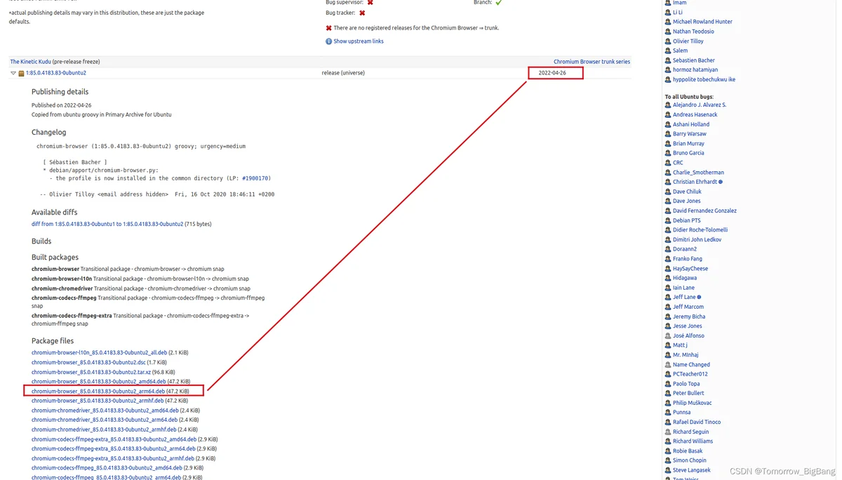This screenshot has height=480, width=842.
Task: Download chromium-browser_85.0.4183.83-0ubuntu2.tar.xz
Action: [x=91, y=372]
